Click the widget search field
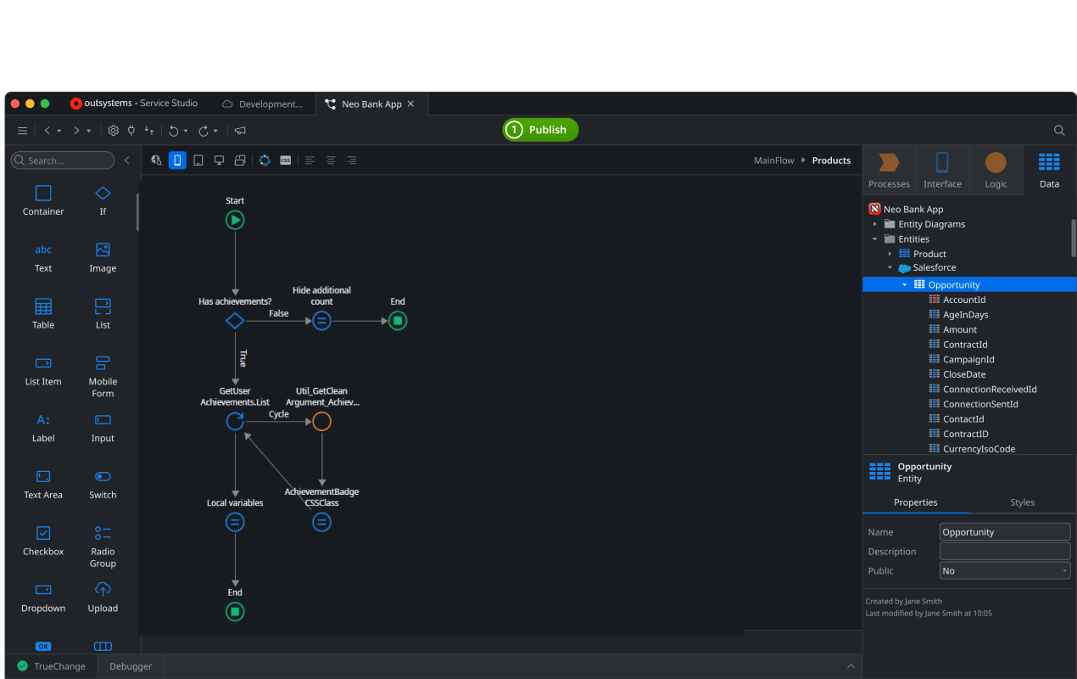The width and height of the screenshot is (1077, 679). pyautogui.click(x=63, y=160)
